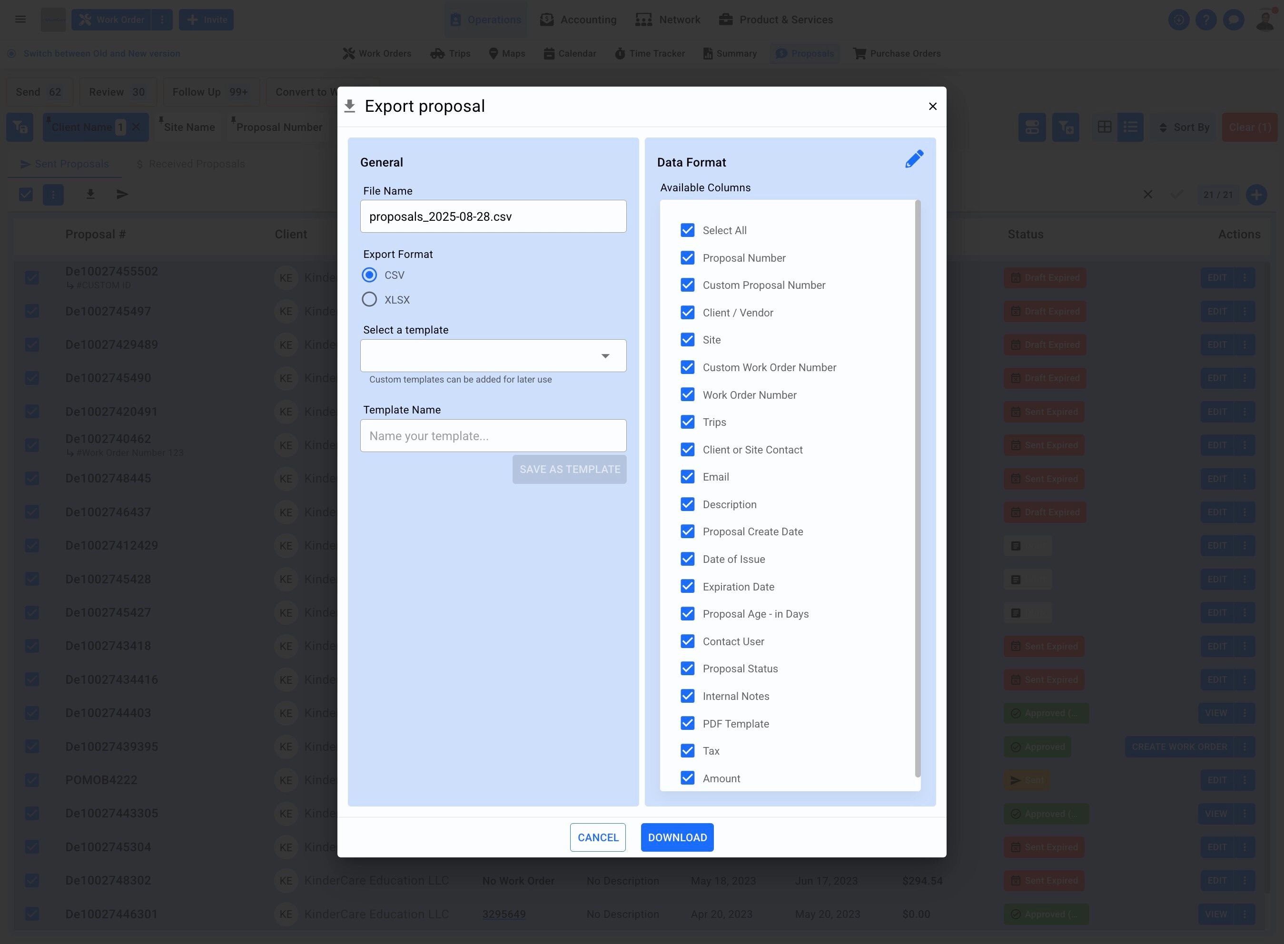Viewport: 1284px width, 944px height.
Task: Click the download icon beside Export proposal title
Action: coord(350,106)
